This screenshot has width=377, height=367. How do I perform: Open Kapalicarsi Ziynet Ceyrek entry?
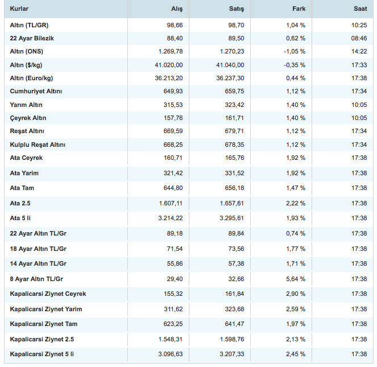[x=48, y=294]
